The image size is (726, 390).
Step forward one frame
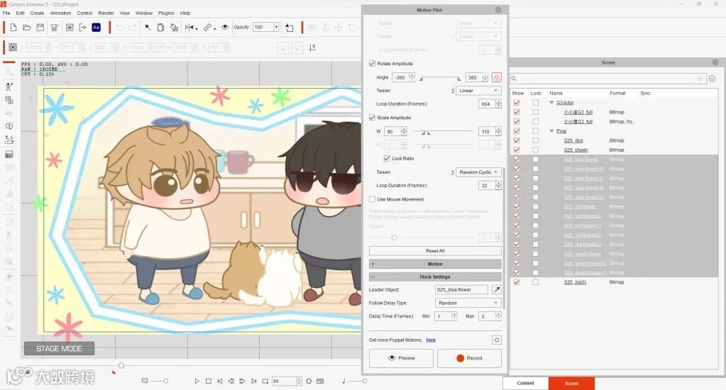coord(242,381)
